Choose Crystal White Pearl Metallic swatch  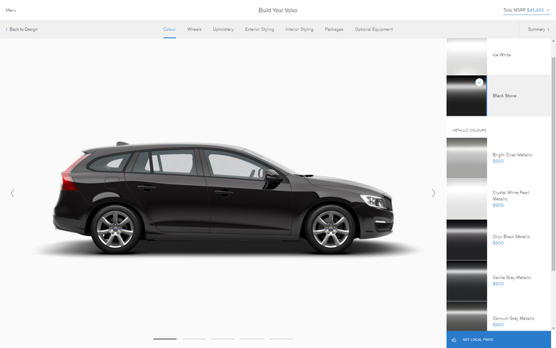click(x=466, y=199)
